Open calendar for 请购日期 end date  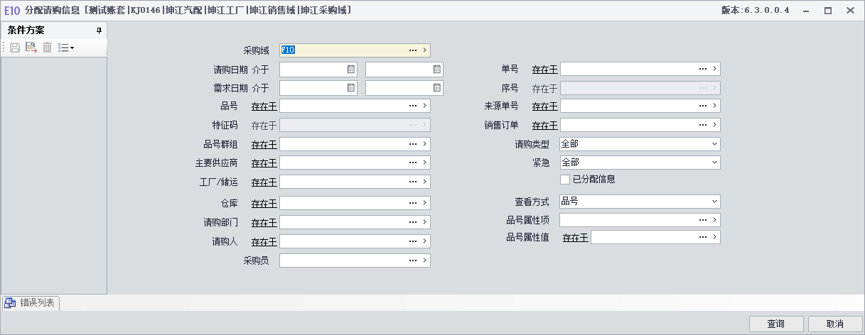click(x=437, y=70)
